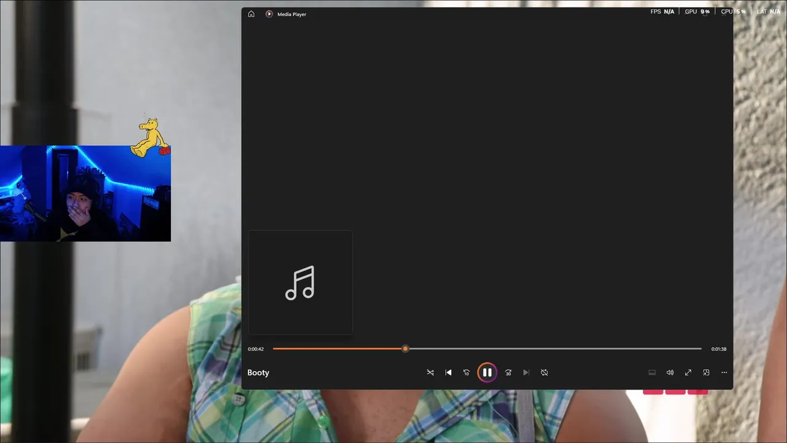Open the cast to device option
Viewport: 787px width, 443px height.
[652, 372]
